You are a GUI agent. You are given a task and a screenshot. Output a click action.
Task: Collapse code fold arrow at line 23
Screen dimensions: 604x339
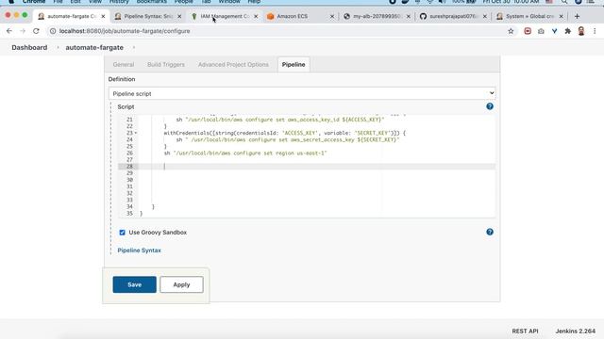point(136,133)
